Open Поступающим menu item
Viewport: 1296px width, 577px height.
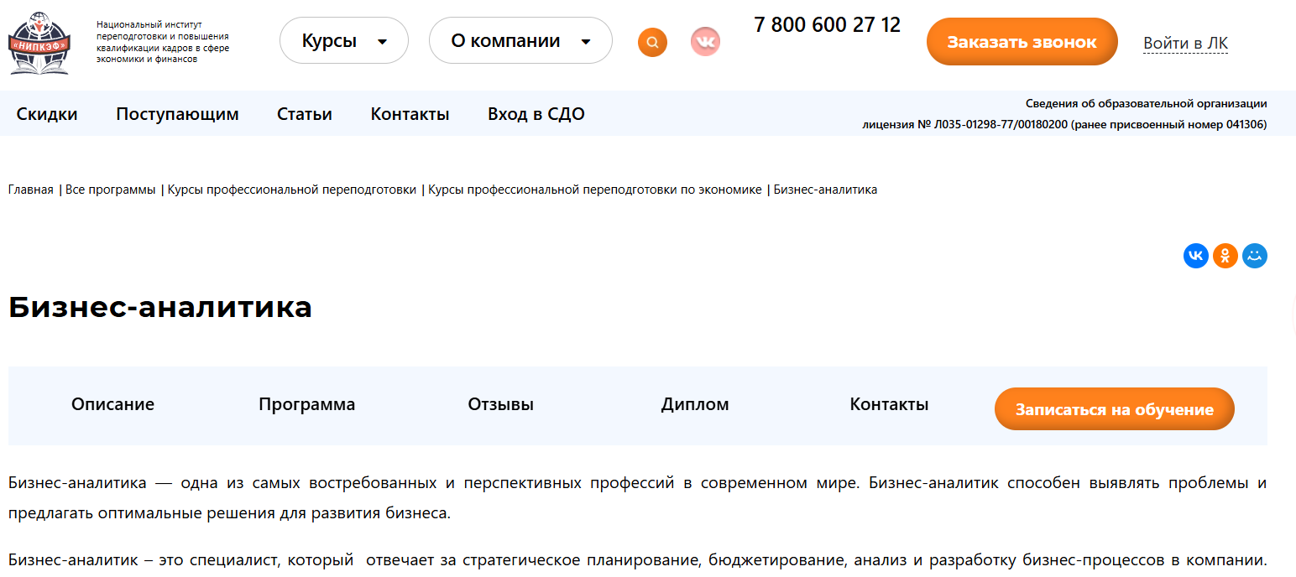click(x=177, y=114)
